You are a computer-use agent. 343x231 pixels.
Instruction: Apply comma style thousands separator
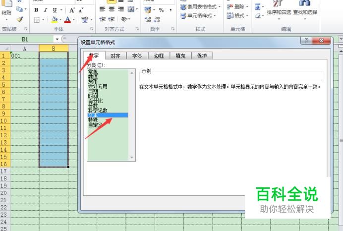(171, 10)
